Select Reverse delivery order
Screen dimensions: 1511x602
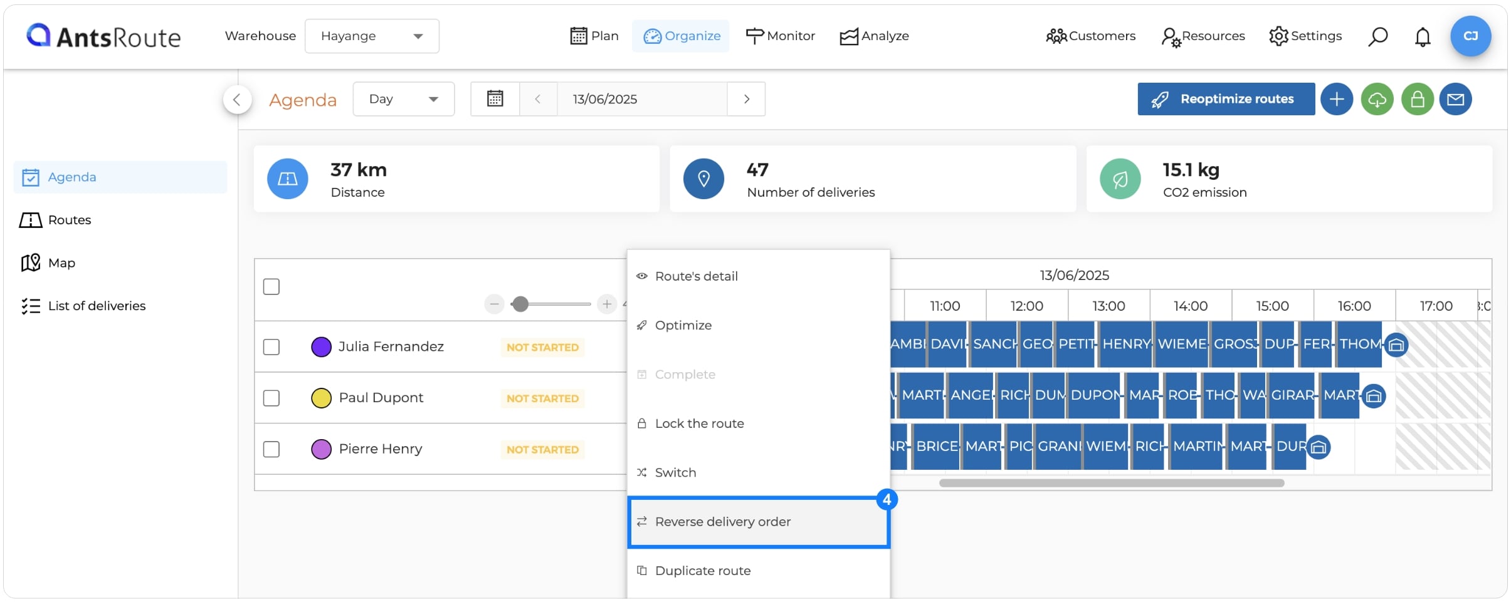click(x=759, y=522)
